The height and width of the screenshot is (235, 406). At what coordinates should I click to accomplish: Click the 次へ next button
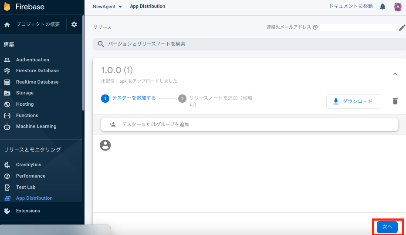click(387, 227)
